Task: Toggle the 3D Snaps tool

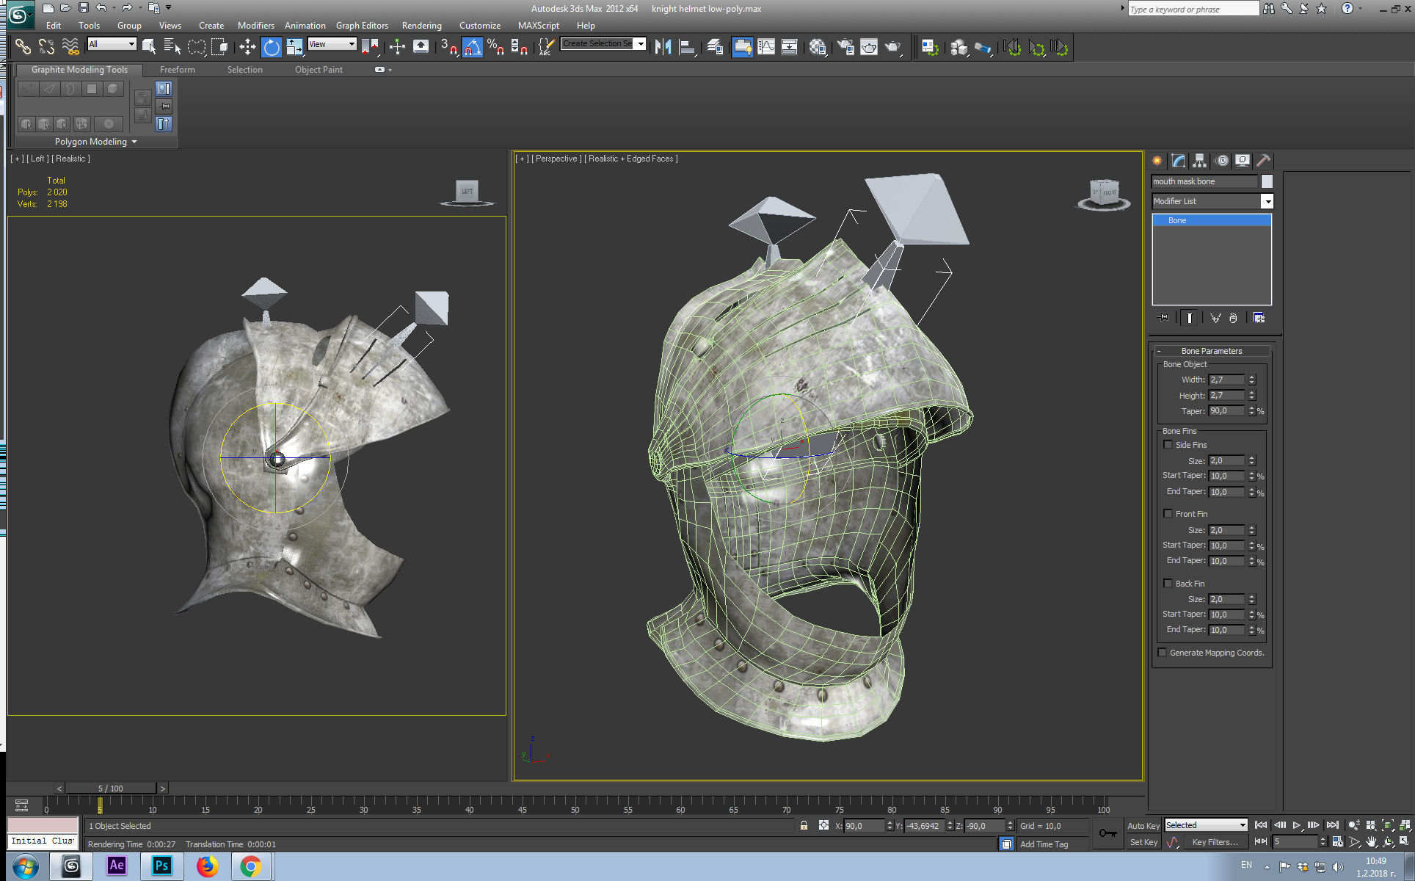Action: click(x=448, y=47)
